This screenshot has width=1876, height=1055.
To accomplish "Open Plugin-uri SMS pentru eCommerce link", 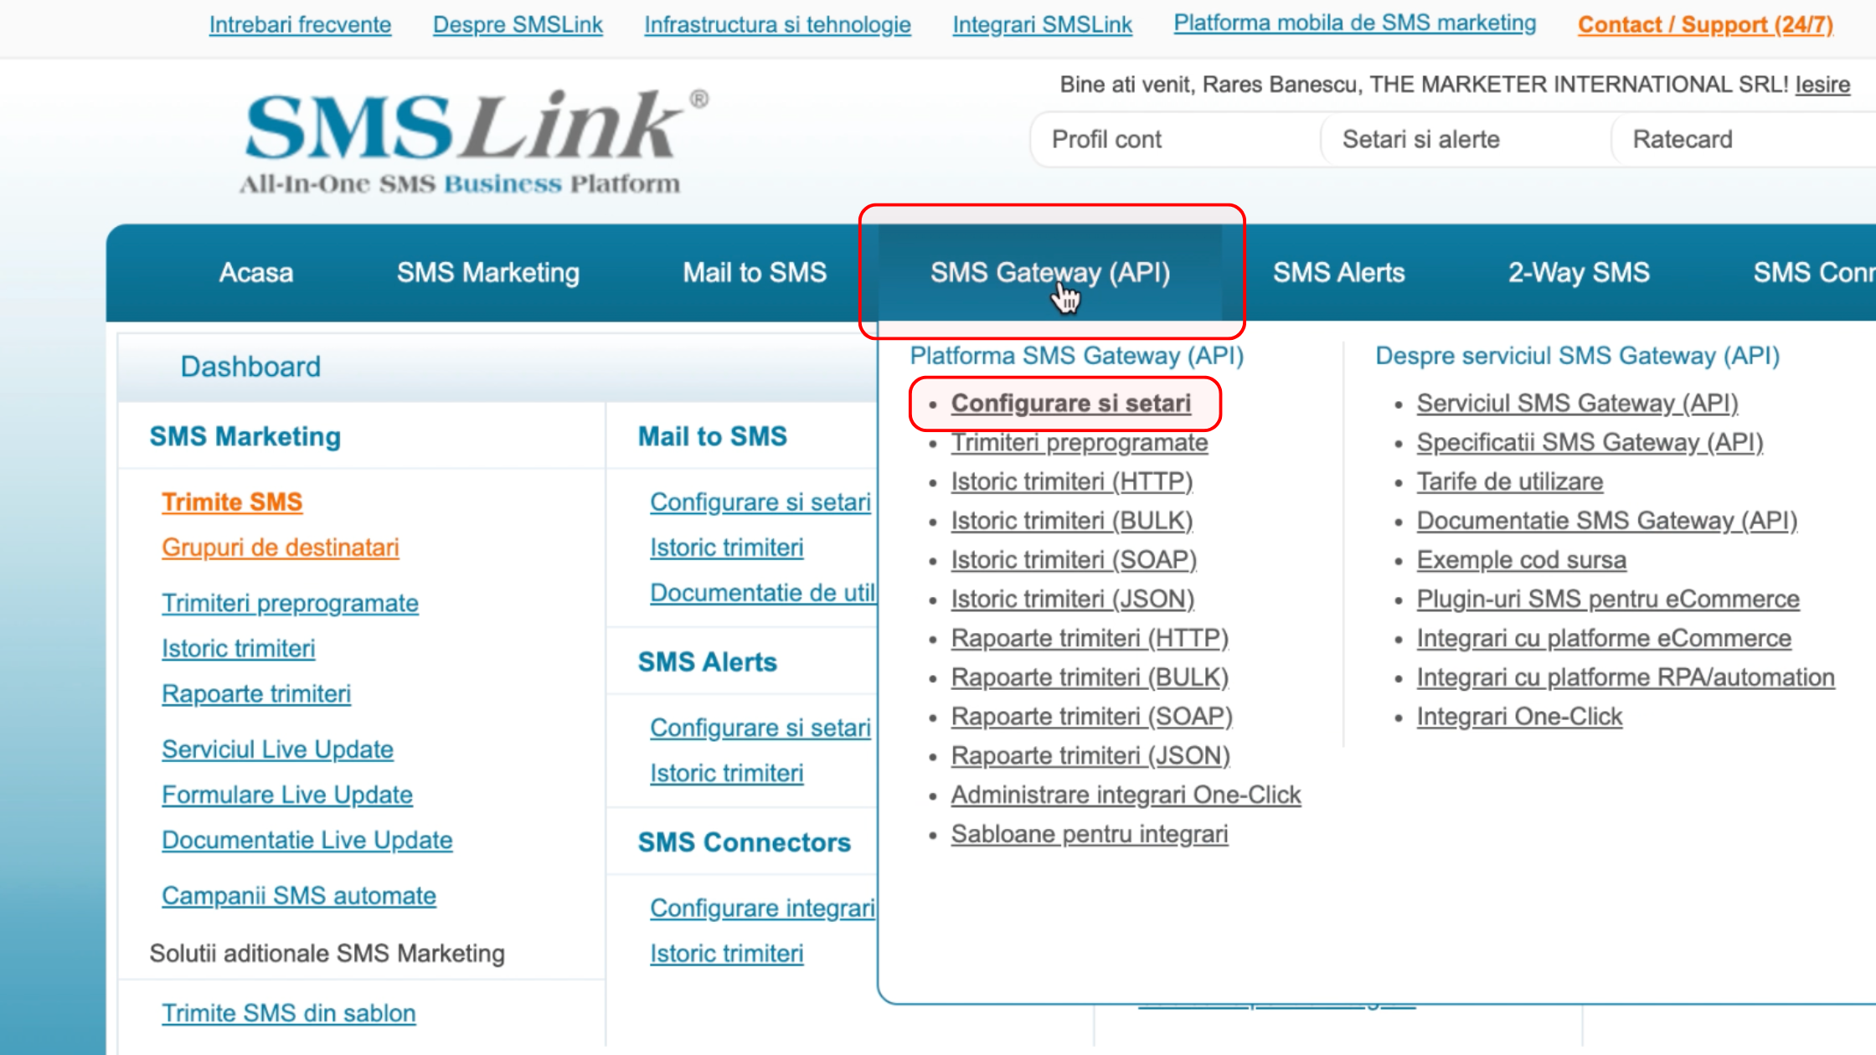I will pyautogui.click(x=1608, y=600).
